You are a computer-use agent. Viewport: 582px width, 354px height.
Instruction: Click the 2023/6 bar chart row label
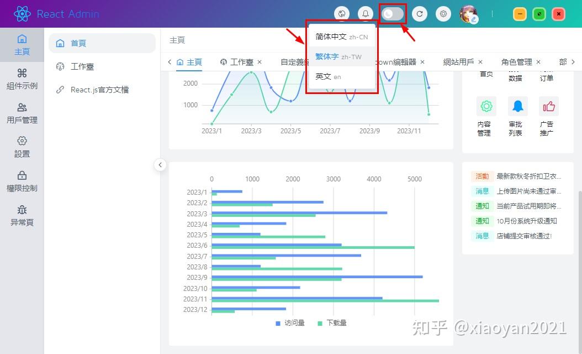[197, 246]
